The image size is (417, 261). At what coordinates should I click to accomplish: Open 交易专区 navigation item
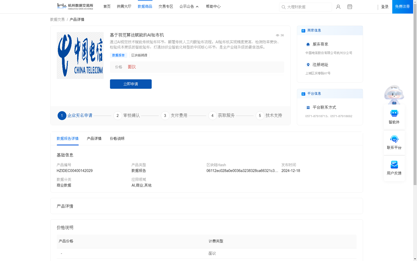166,7
